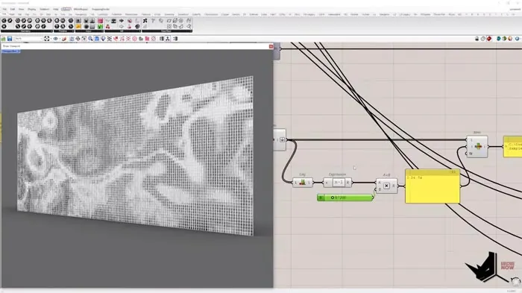Click the W input of the Jitter component
522x293 pixels.
click(471, 154)
